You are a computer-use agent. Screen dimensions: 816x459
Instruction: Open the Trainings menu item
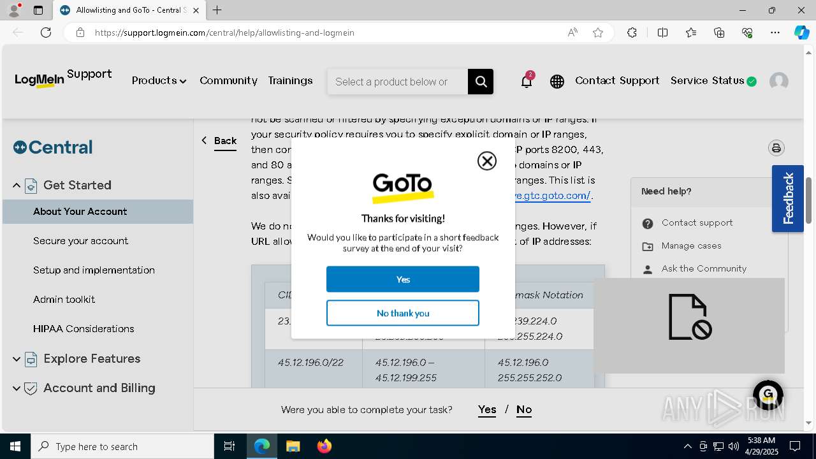290,80
